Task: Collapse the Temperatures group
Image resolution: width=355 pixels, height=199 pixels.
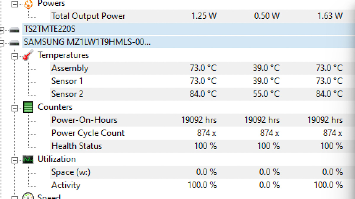Action: (x=14, y=56)
